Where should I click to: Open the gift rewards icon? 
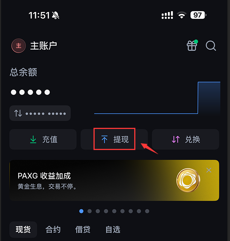tap(192, 45)
